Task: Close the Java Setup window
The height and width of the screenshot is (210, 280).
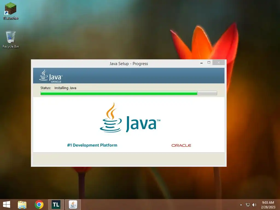Action: tap(218, 63)
